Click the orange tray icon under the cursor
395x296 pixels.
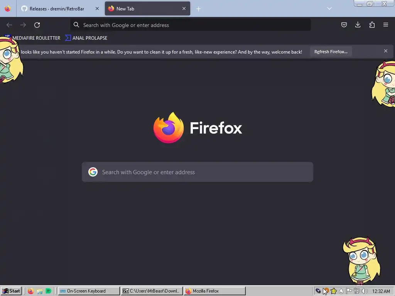point(326,291)
